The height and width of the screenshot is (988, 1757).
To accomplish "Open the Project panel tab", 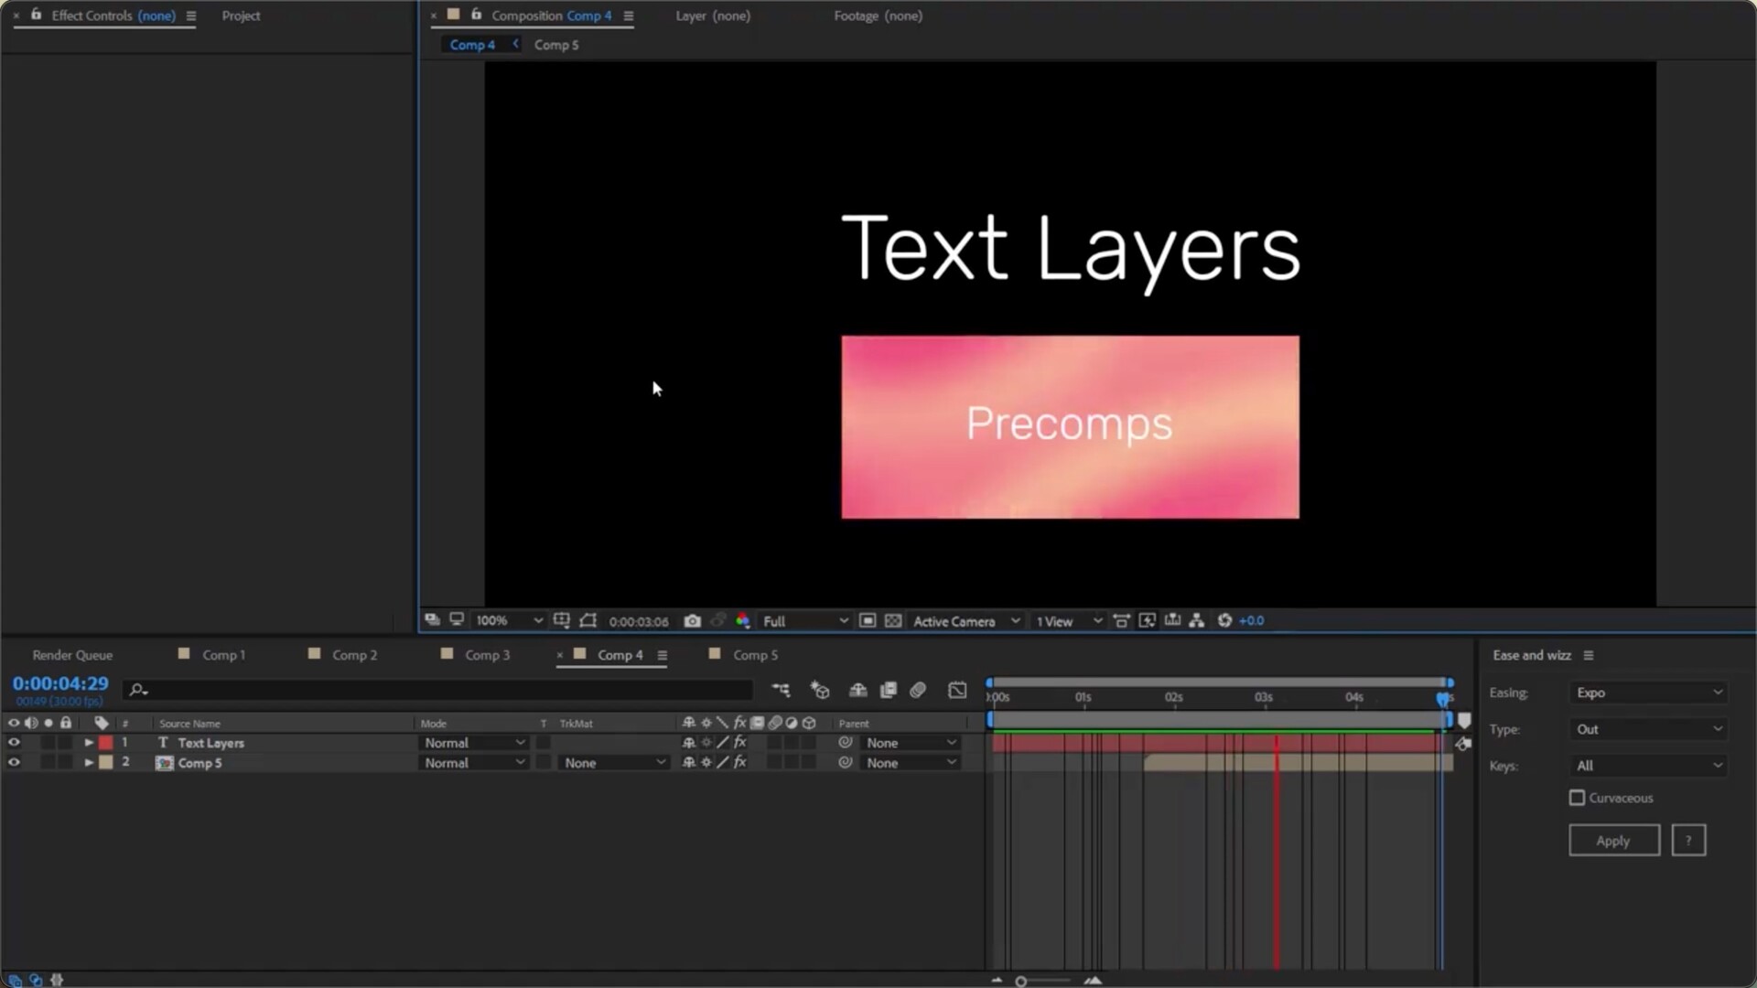I will (x=241, y=16).
